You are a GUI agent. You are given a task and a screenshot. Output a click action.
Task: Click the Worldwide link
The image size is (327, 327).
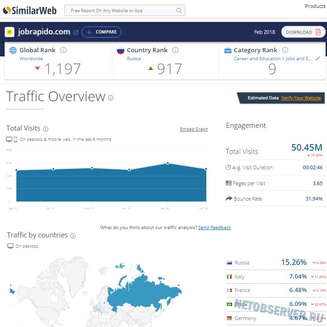31,59
